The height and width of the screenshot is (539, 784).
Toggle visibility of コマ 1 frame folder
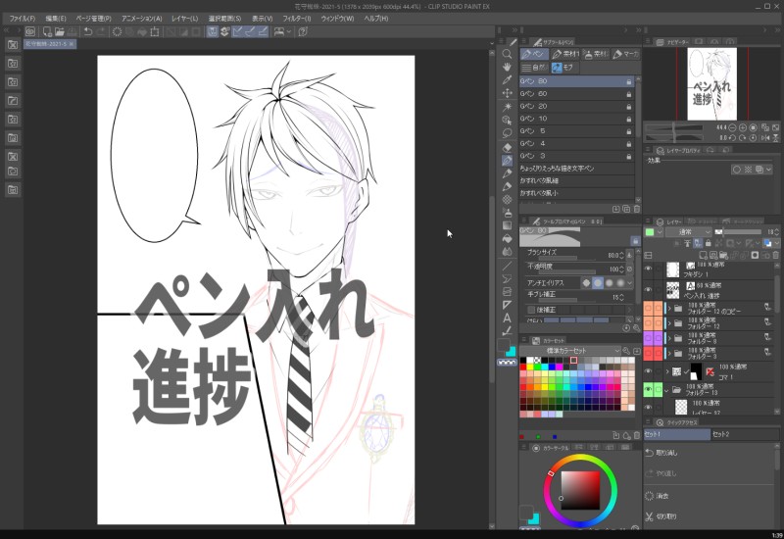(649, 371)
